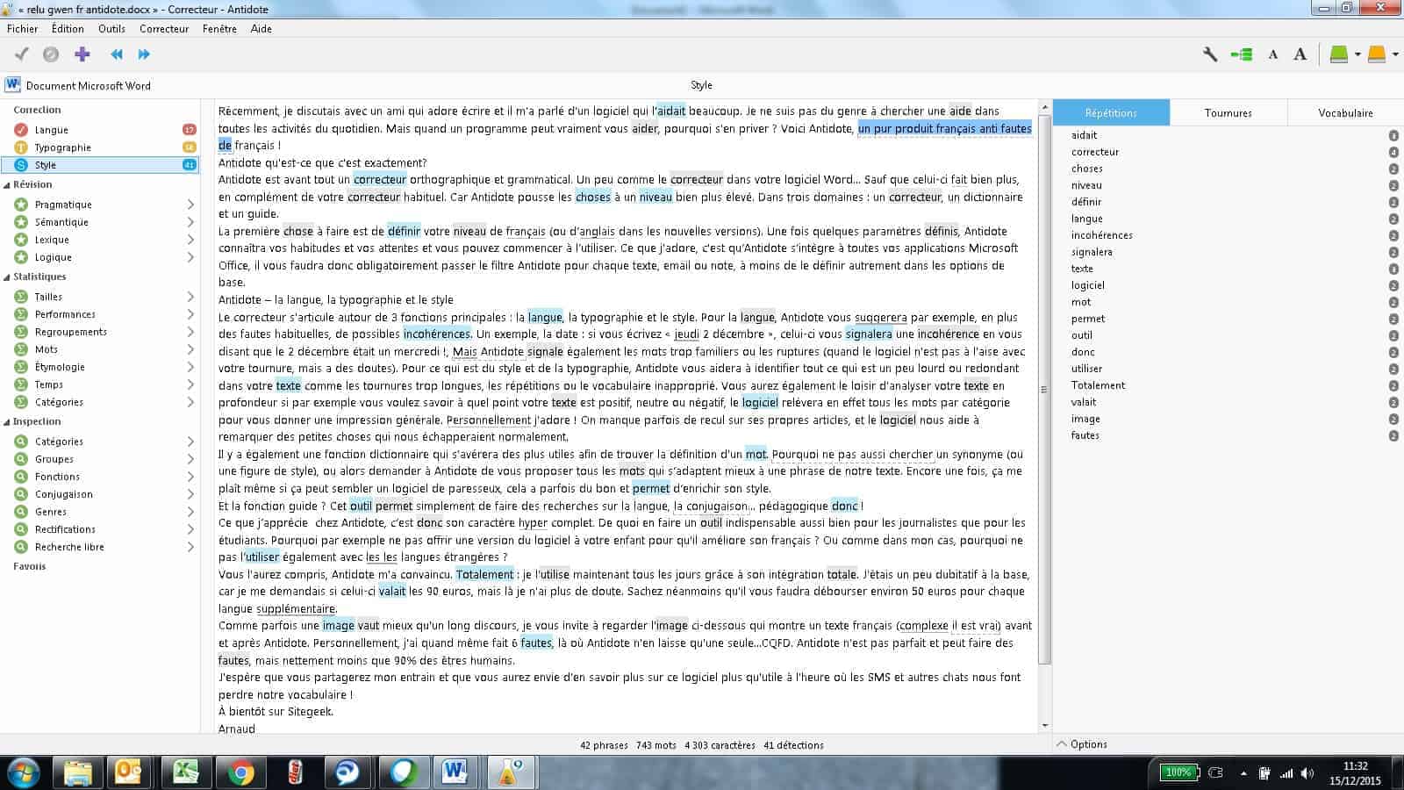The width and height of the screenshot is (1404, 790).
Task: Switch to the Tournures tab
Action: 1228,113
